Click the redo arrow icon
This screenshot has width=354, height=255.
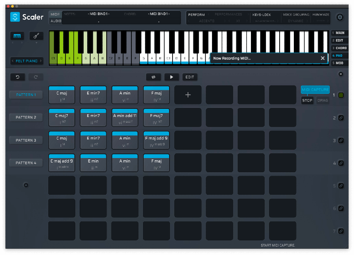pos(36,77)
